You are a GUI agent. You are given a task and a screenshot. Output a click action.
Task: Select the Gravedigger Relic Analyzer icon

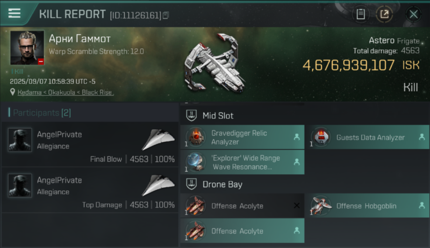click(x=196, y=137)
